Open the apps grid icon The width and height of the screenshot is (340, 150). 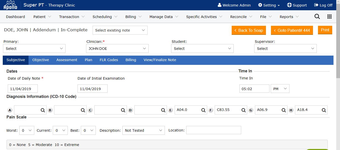point(329,17)
